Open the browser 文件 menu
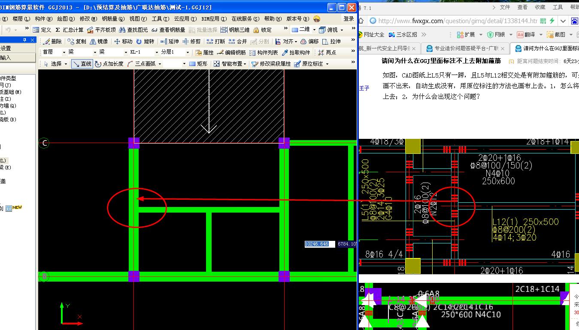This screenshot has height=330, width=579. 505,7
